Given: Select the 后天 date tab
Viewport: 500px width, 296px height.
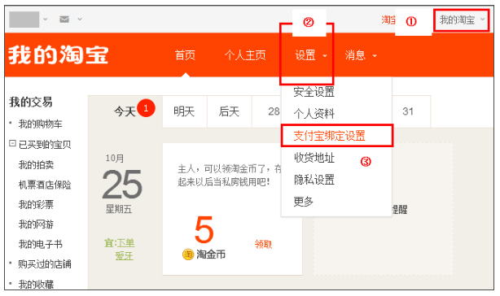Looking at the screenshot, I should click(230, 111).
